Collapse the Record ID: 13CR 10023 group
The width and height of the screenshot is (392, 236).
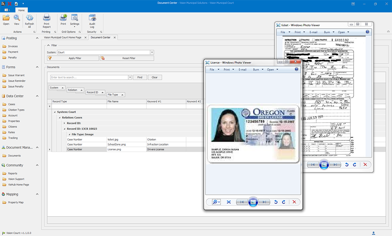65,129
